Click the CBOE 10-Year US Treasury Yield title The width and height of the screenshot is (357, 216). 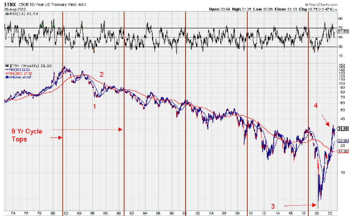pos(47,4)
